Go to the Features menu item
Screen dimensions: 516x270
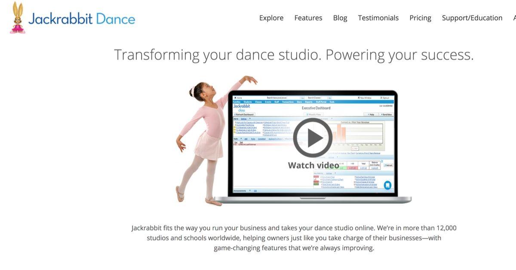pos(308,18)
